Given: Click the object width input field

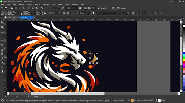Looking at the screenshot, I should 29,12.
